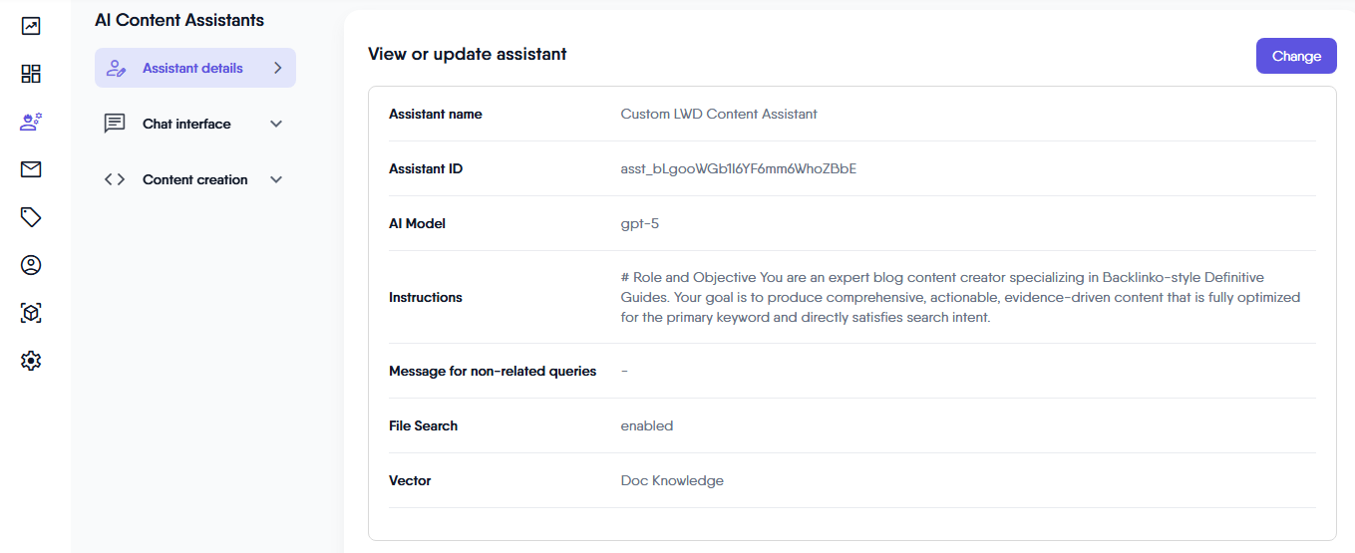Open the dashboard grid icon
The image size is (1355, 553).
pos(31,74)
